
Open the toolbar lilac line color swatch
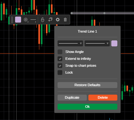coord(18,20)
